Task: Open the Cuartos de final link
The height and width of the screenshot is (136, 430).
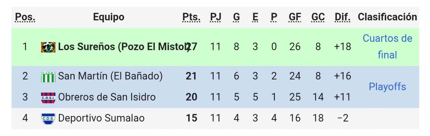Action: pyautogui.click(x=387, y=47)
